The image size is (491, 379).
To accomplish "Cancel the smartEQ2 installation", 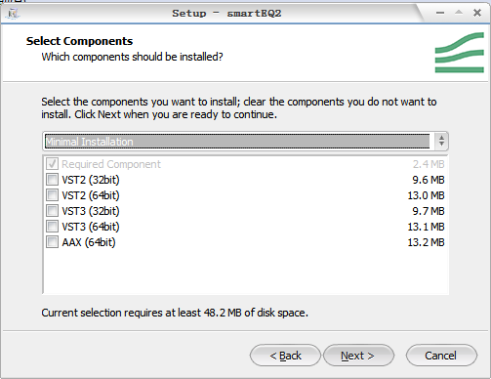I will (x=441, y=356).
